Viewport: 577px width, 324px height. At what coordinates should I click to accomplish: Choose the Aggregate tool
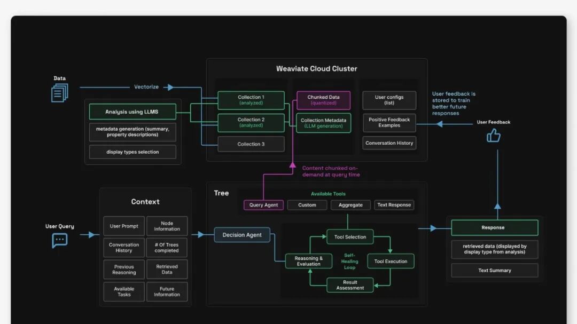(x=350, y=205)
